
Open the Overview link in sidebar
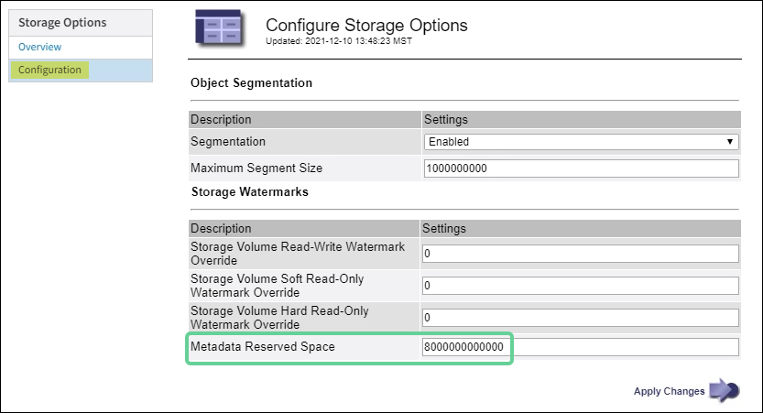pyautogui.click(x=40, y=47)
